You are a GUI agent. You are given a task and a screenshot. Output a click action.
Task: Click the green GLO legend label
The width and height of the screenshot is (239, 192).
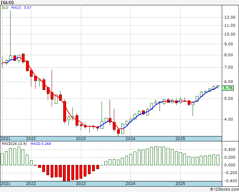(5, 8)
